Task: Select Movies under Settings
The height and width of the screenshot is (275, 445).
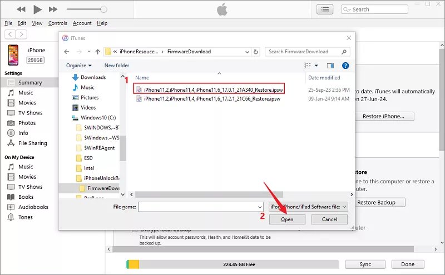Action: coord(27,103)
